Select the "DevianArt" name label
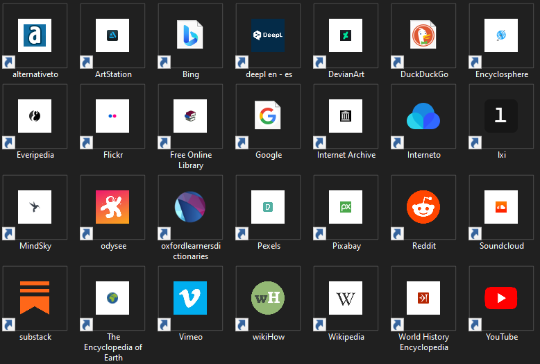The width and height of the screenshot is (540, 364). click(346, 74)
